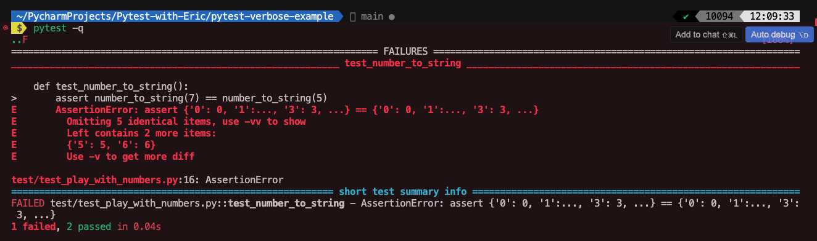The width and height of the screenshot is (817, 241).
Task: Click the red error indicator beside the prompt
Action: [5, 28]
